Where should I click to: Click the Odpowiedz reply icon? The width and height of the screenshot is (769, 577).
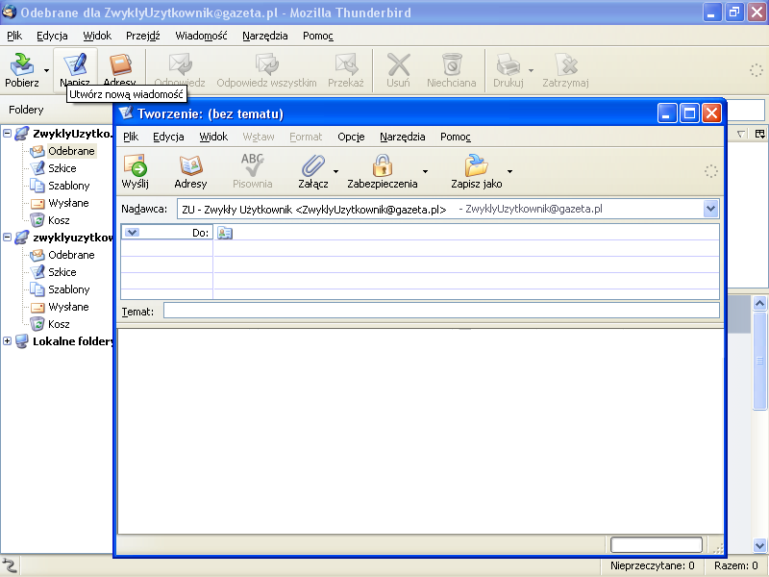pos(180,64)
